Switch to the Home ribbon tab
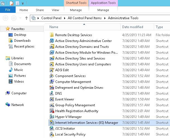 (x=24, y=10)
